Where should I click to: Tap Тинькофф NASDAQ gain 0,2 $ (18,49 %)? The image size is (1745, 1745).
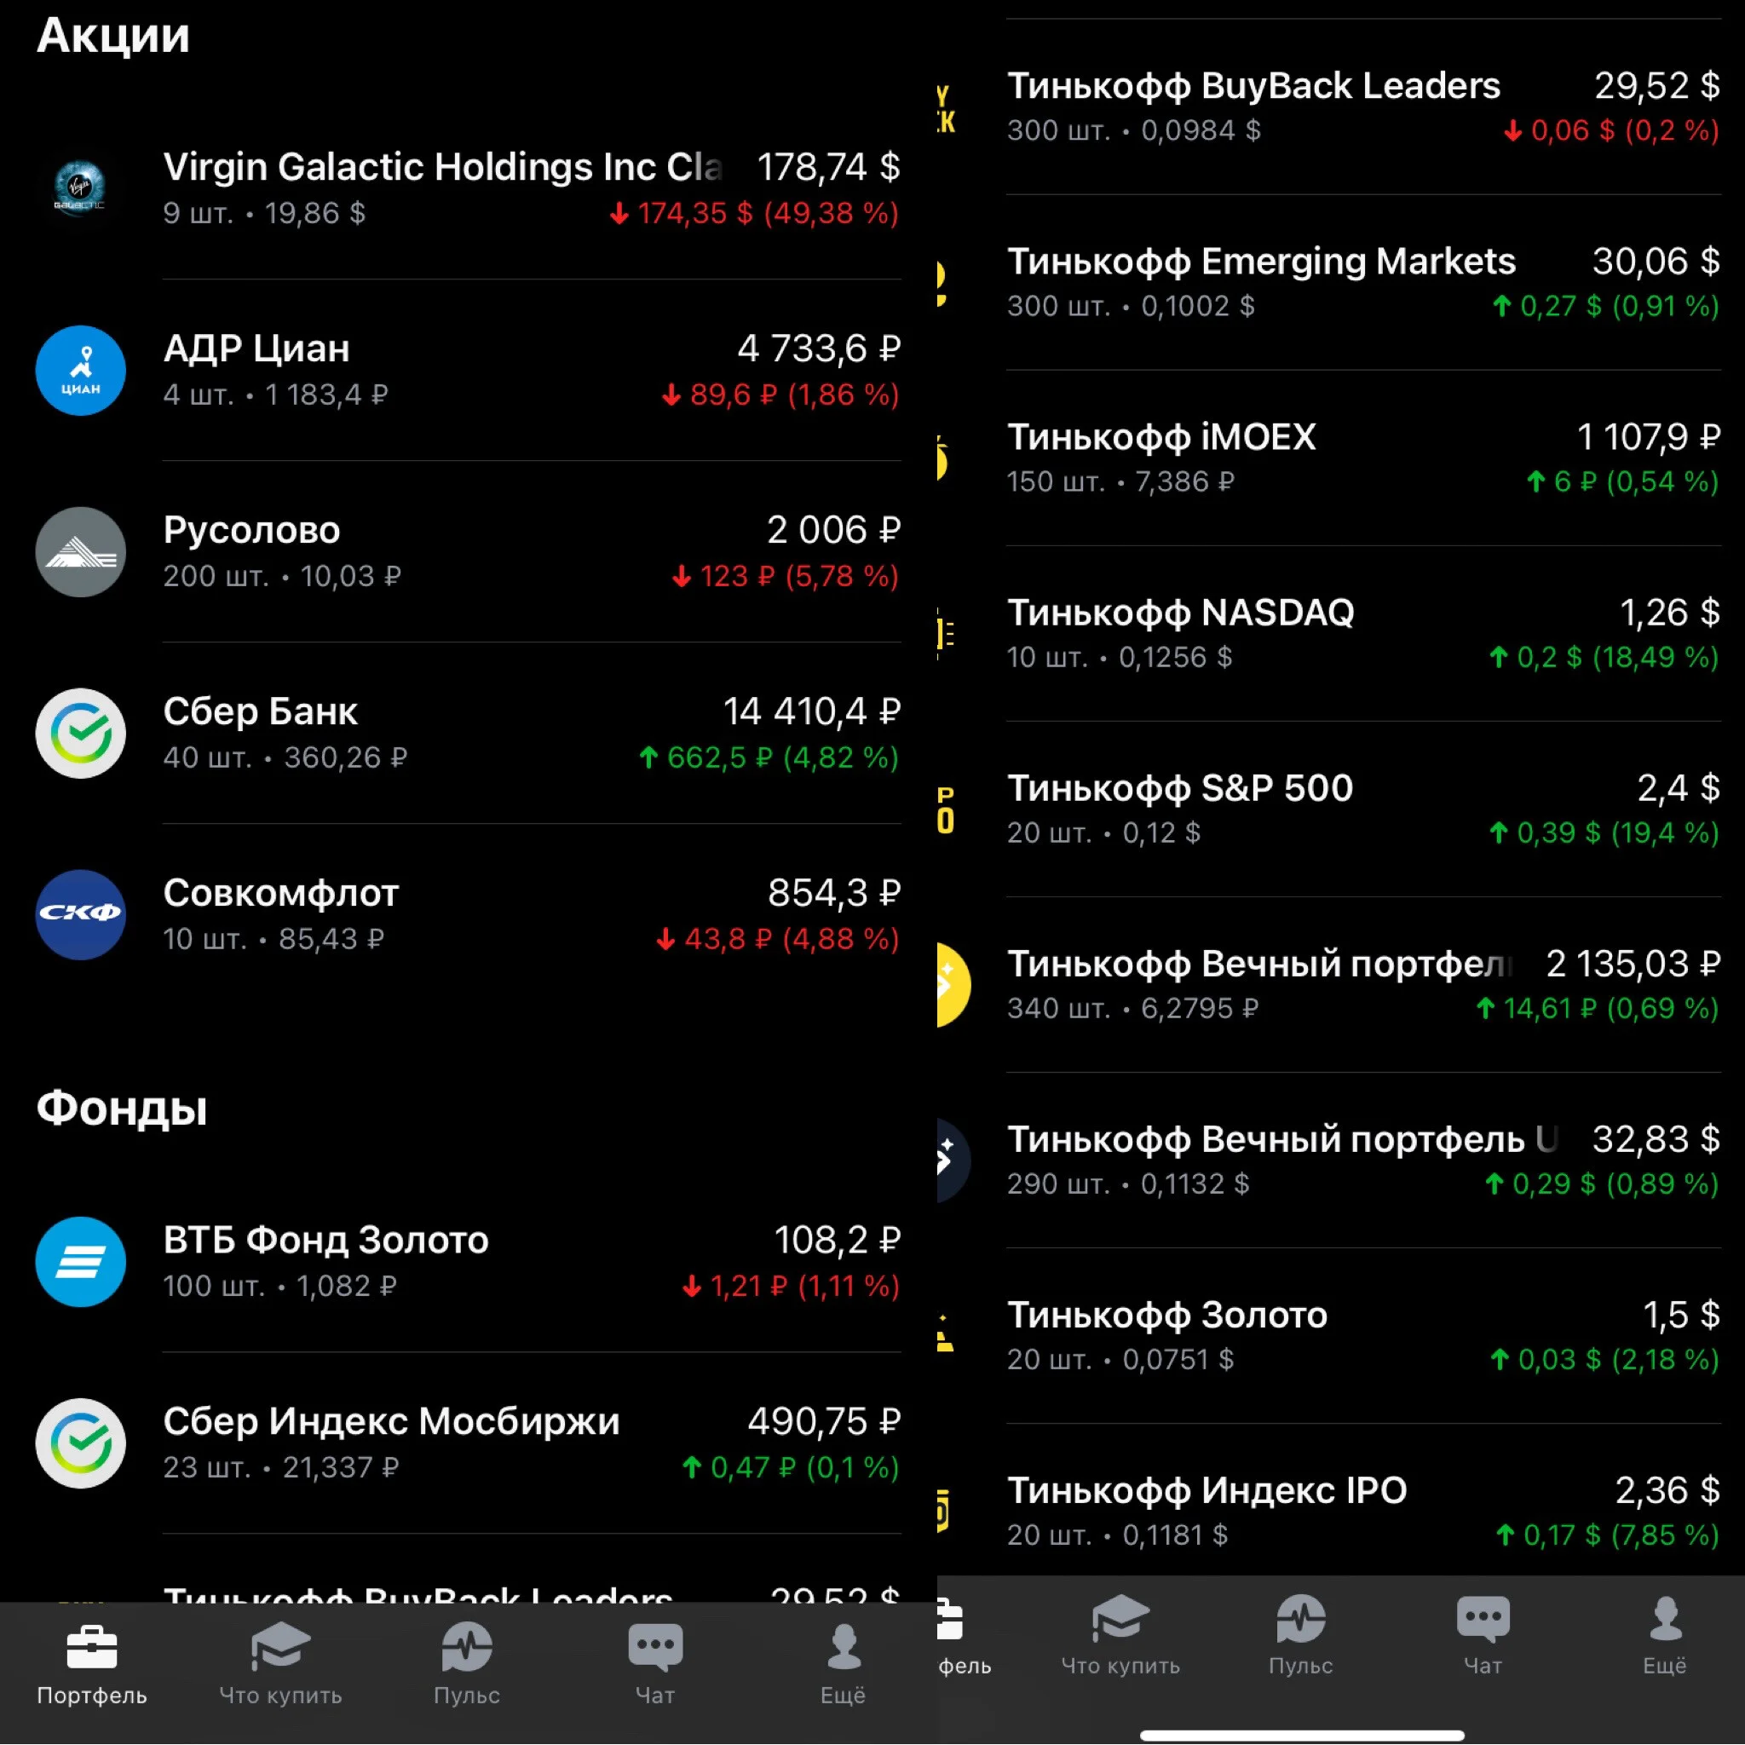(x=1604, y=658)
